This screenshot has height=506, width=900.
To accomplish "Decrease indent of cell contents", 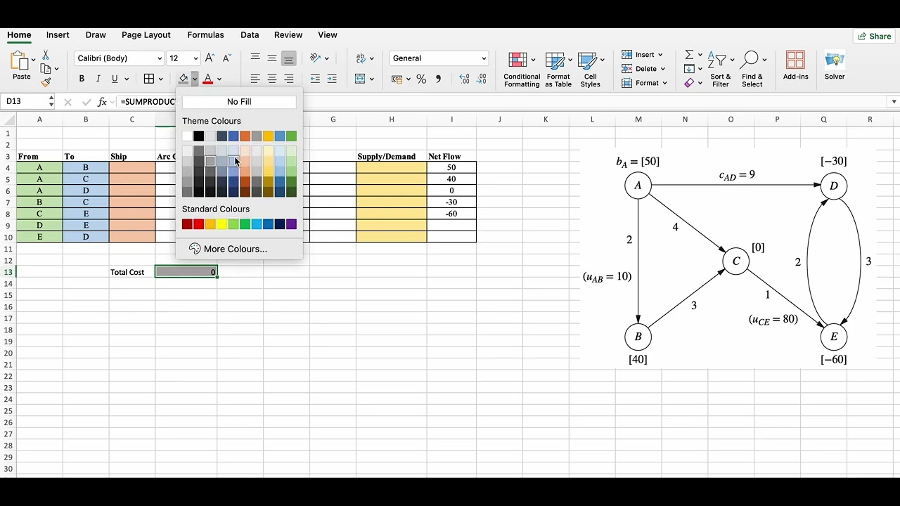I will (315, 79).
